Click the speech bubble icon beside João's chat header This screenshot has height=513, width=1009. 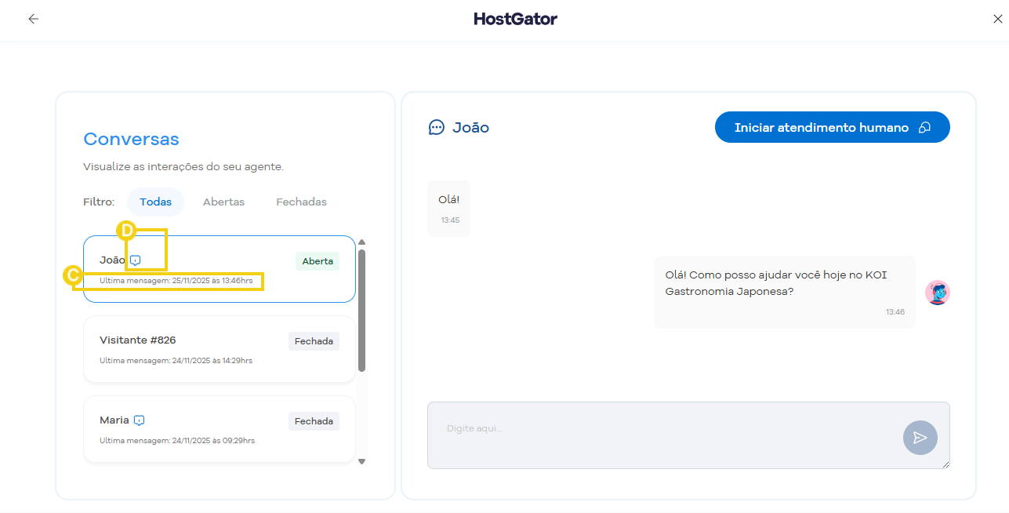[436, 127]
